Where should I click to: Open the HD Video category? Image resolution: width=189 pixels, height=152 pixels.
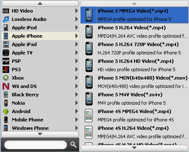40,11
